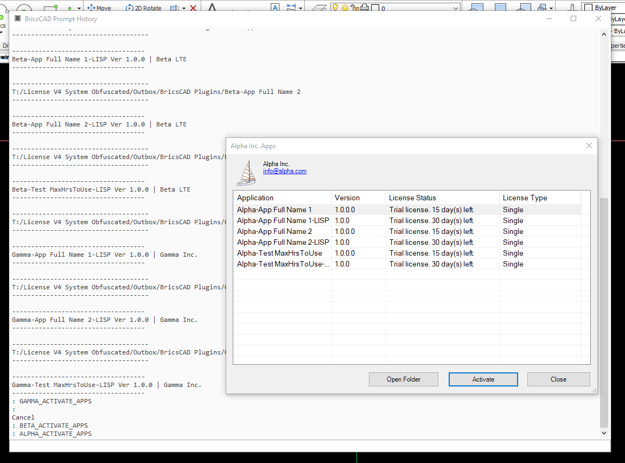Click the Beta-Test MaxHrsToUse-LISP line
625x463 pixels.
101,189
